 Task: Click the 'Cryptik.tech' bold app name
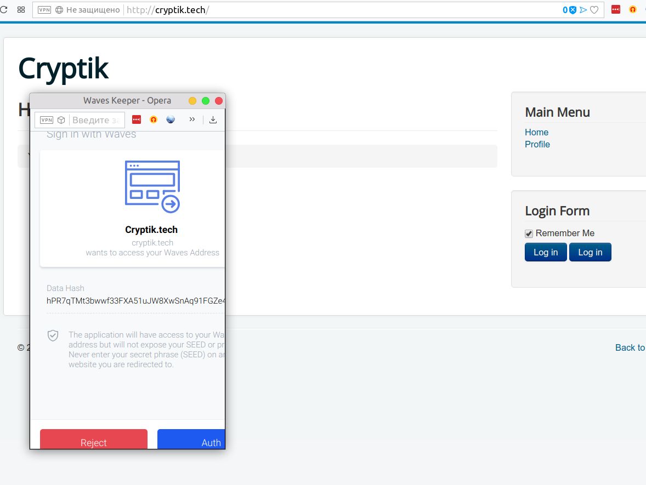[151, 230]
